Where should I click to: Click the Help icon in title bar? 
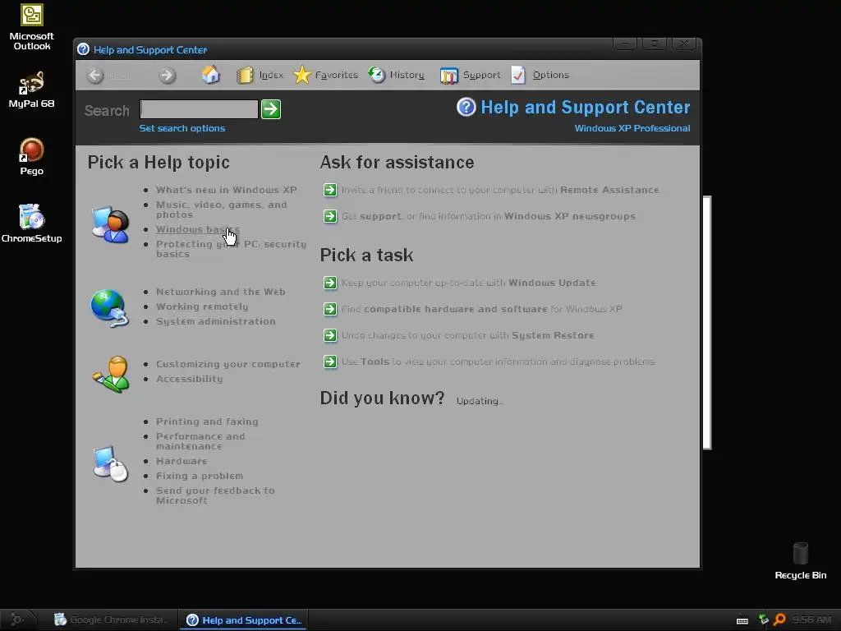click(83, 49)
